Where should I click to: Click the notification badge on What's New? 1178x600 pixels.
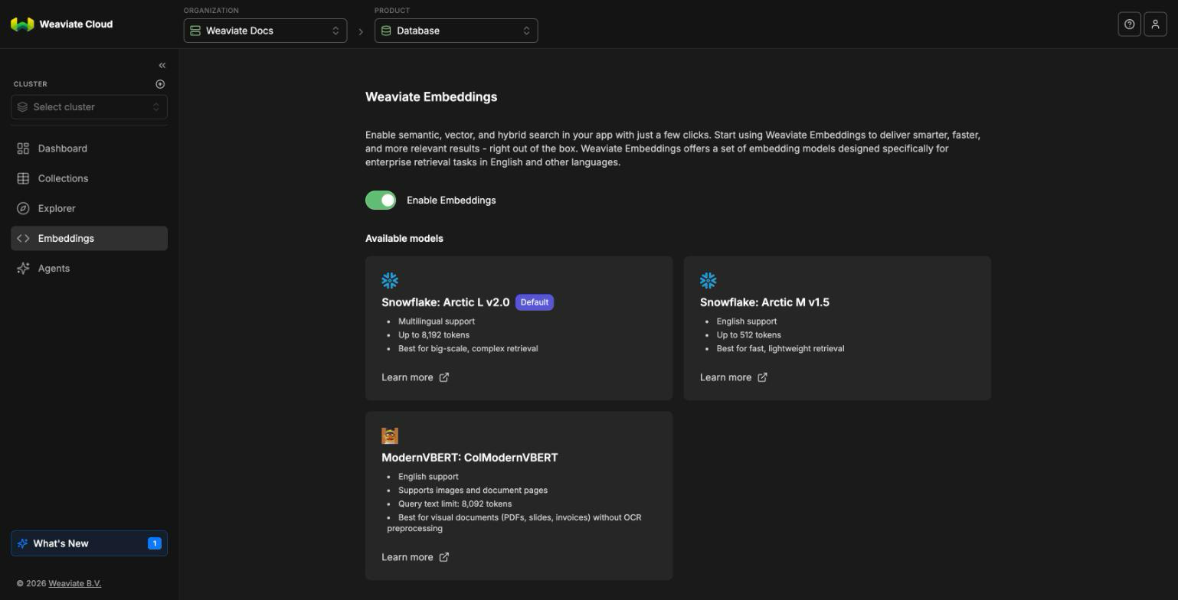[x=154, y=543]
